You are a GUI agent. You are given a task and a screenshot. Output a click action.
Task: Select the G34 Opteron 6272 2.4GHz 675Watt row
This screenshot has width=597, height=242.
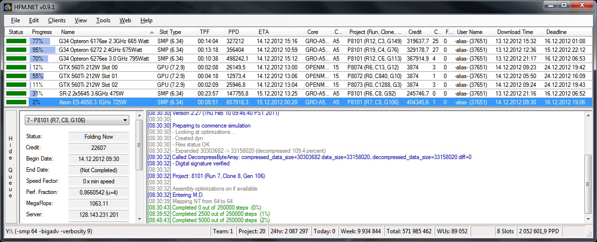[298, 49]
